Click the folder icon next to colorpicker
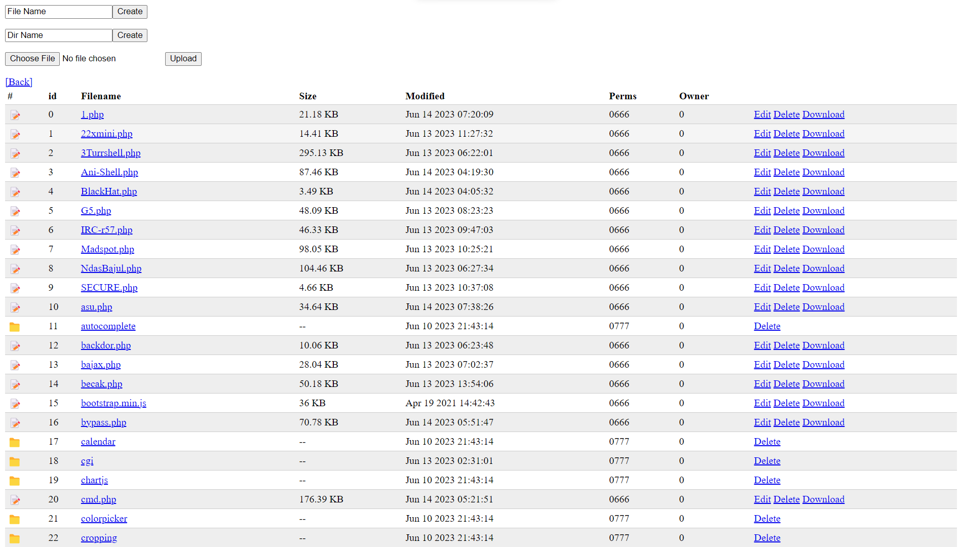 pos(15,519)
